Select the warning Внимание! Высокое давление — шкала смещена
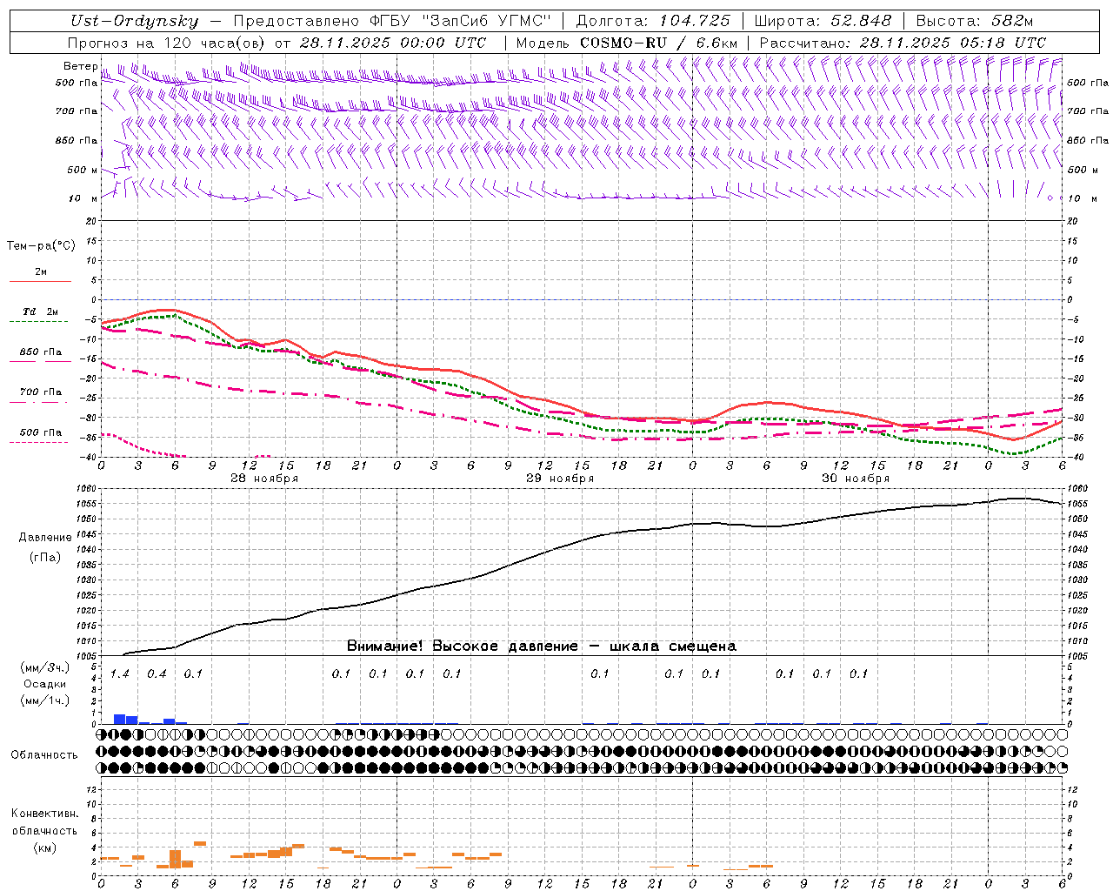This screenshot has height=891, width=1113. click(x=542, y=646)
